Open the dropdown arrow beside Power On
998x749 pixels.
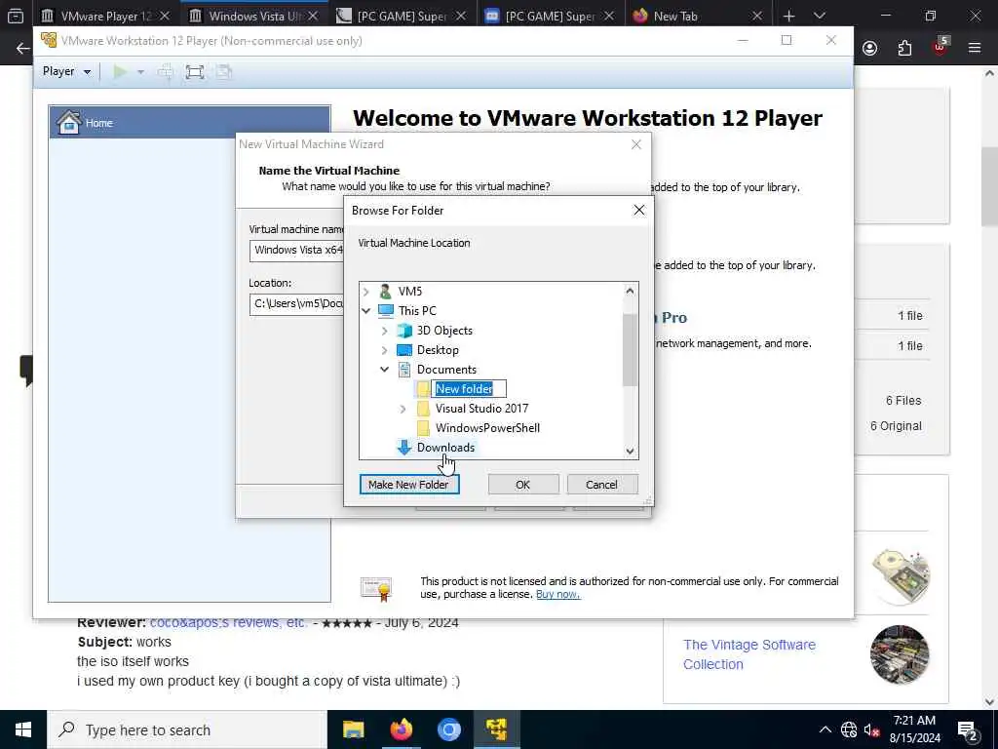140,72
